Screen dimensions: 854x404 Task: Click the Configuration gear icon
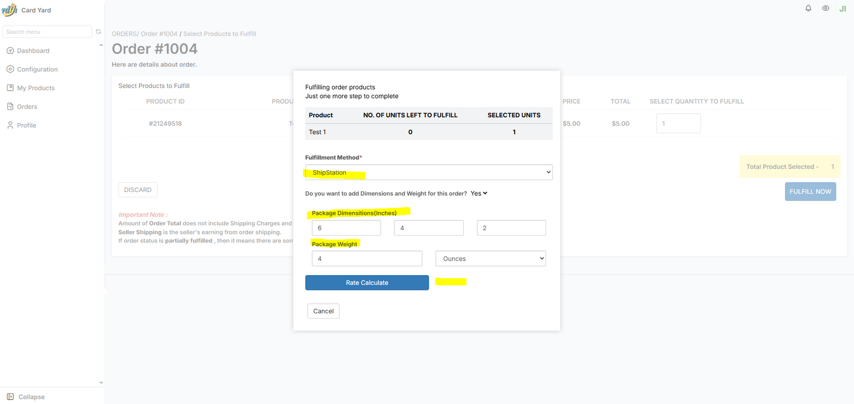(10, 69)
